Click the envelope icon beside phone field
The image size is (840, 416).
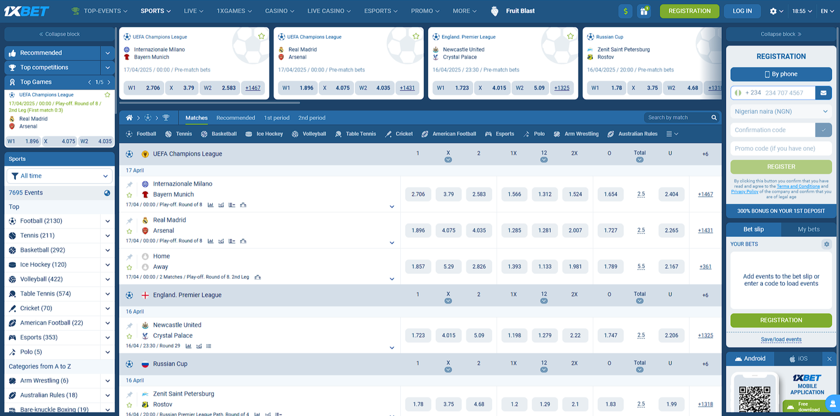[x=824, y=93]
